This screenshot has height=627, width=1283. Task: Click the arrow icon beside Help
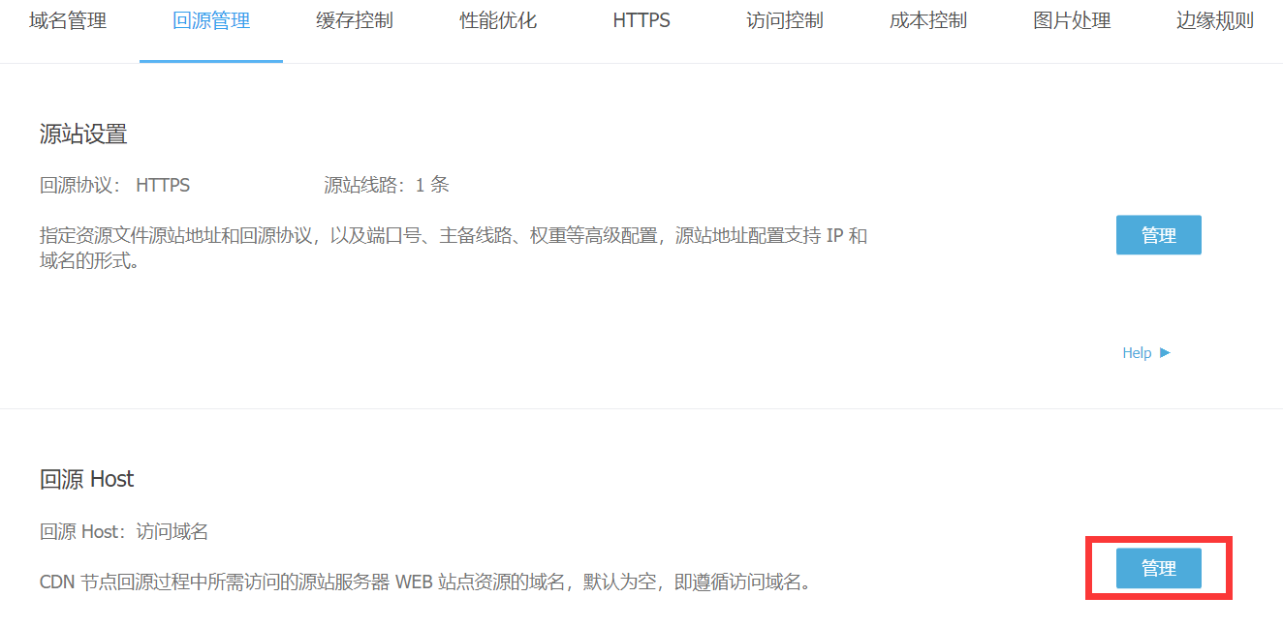click(x=1165, y=353)
